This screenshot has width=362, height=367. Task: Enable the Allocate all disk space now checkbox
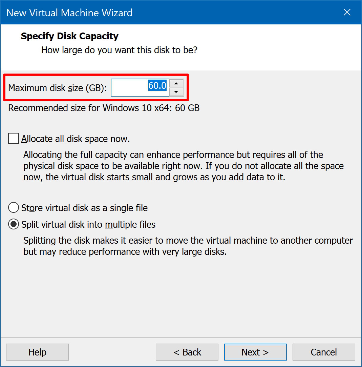pyautogui.click(x=14, y=138)
